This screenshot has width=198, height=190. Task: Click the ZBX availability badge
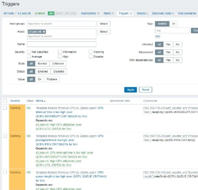tap(51, 13)
